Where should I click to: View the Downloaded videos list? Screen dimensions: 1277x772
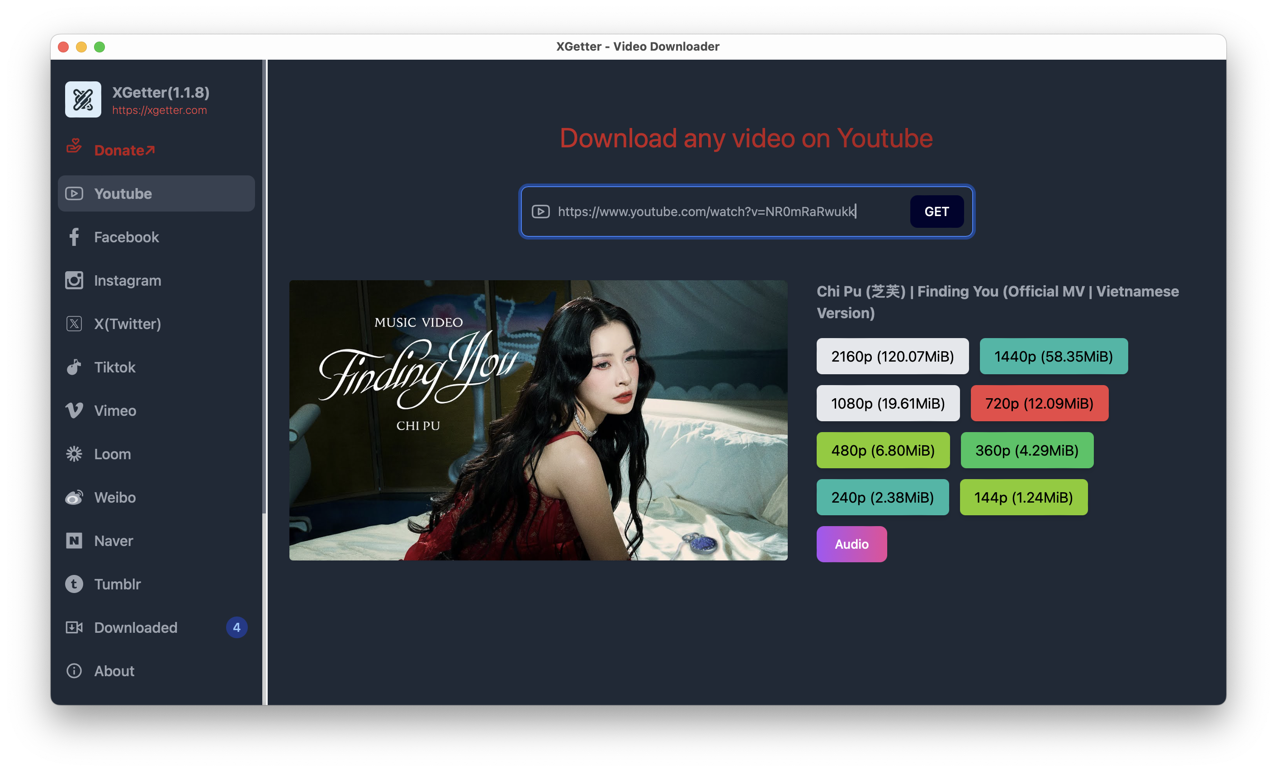coord(156,628)
